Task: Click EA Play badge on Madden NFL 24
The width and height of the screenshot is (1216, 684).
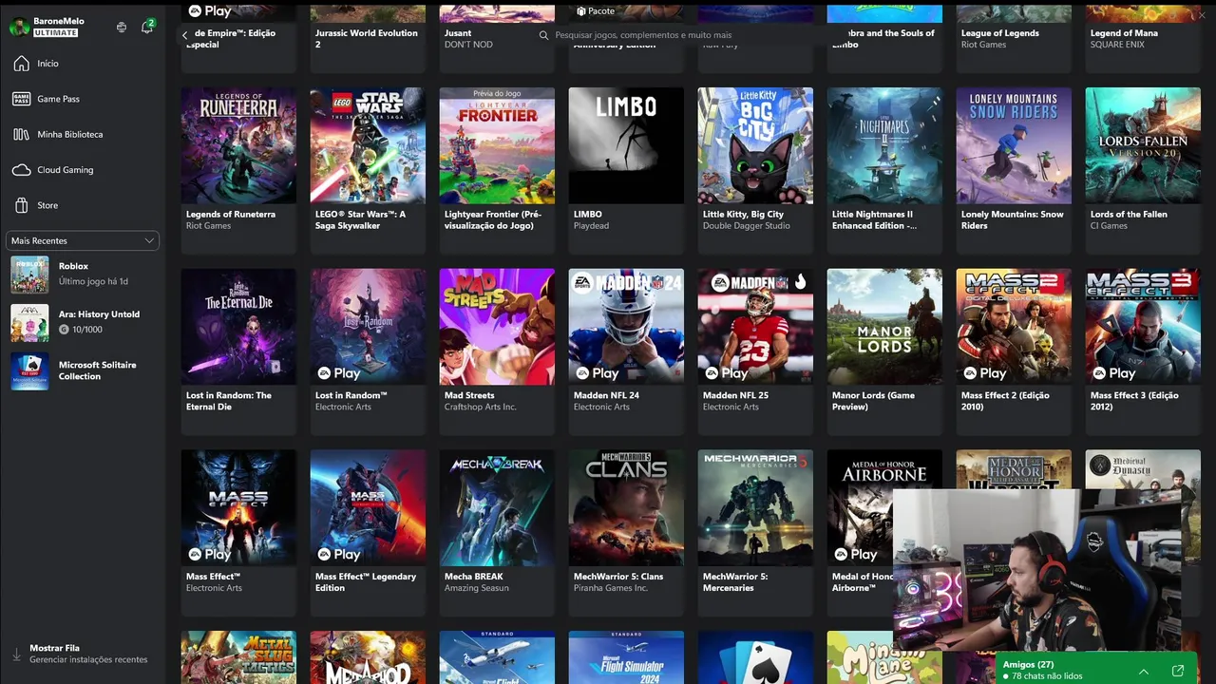Action: coord(596,373)
